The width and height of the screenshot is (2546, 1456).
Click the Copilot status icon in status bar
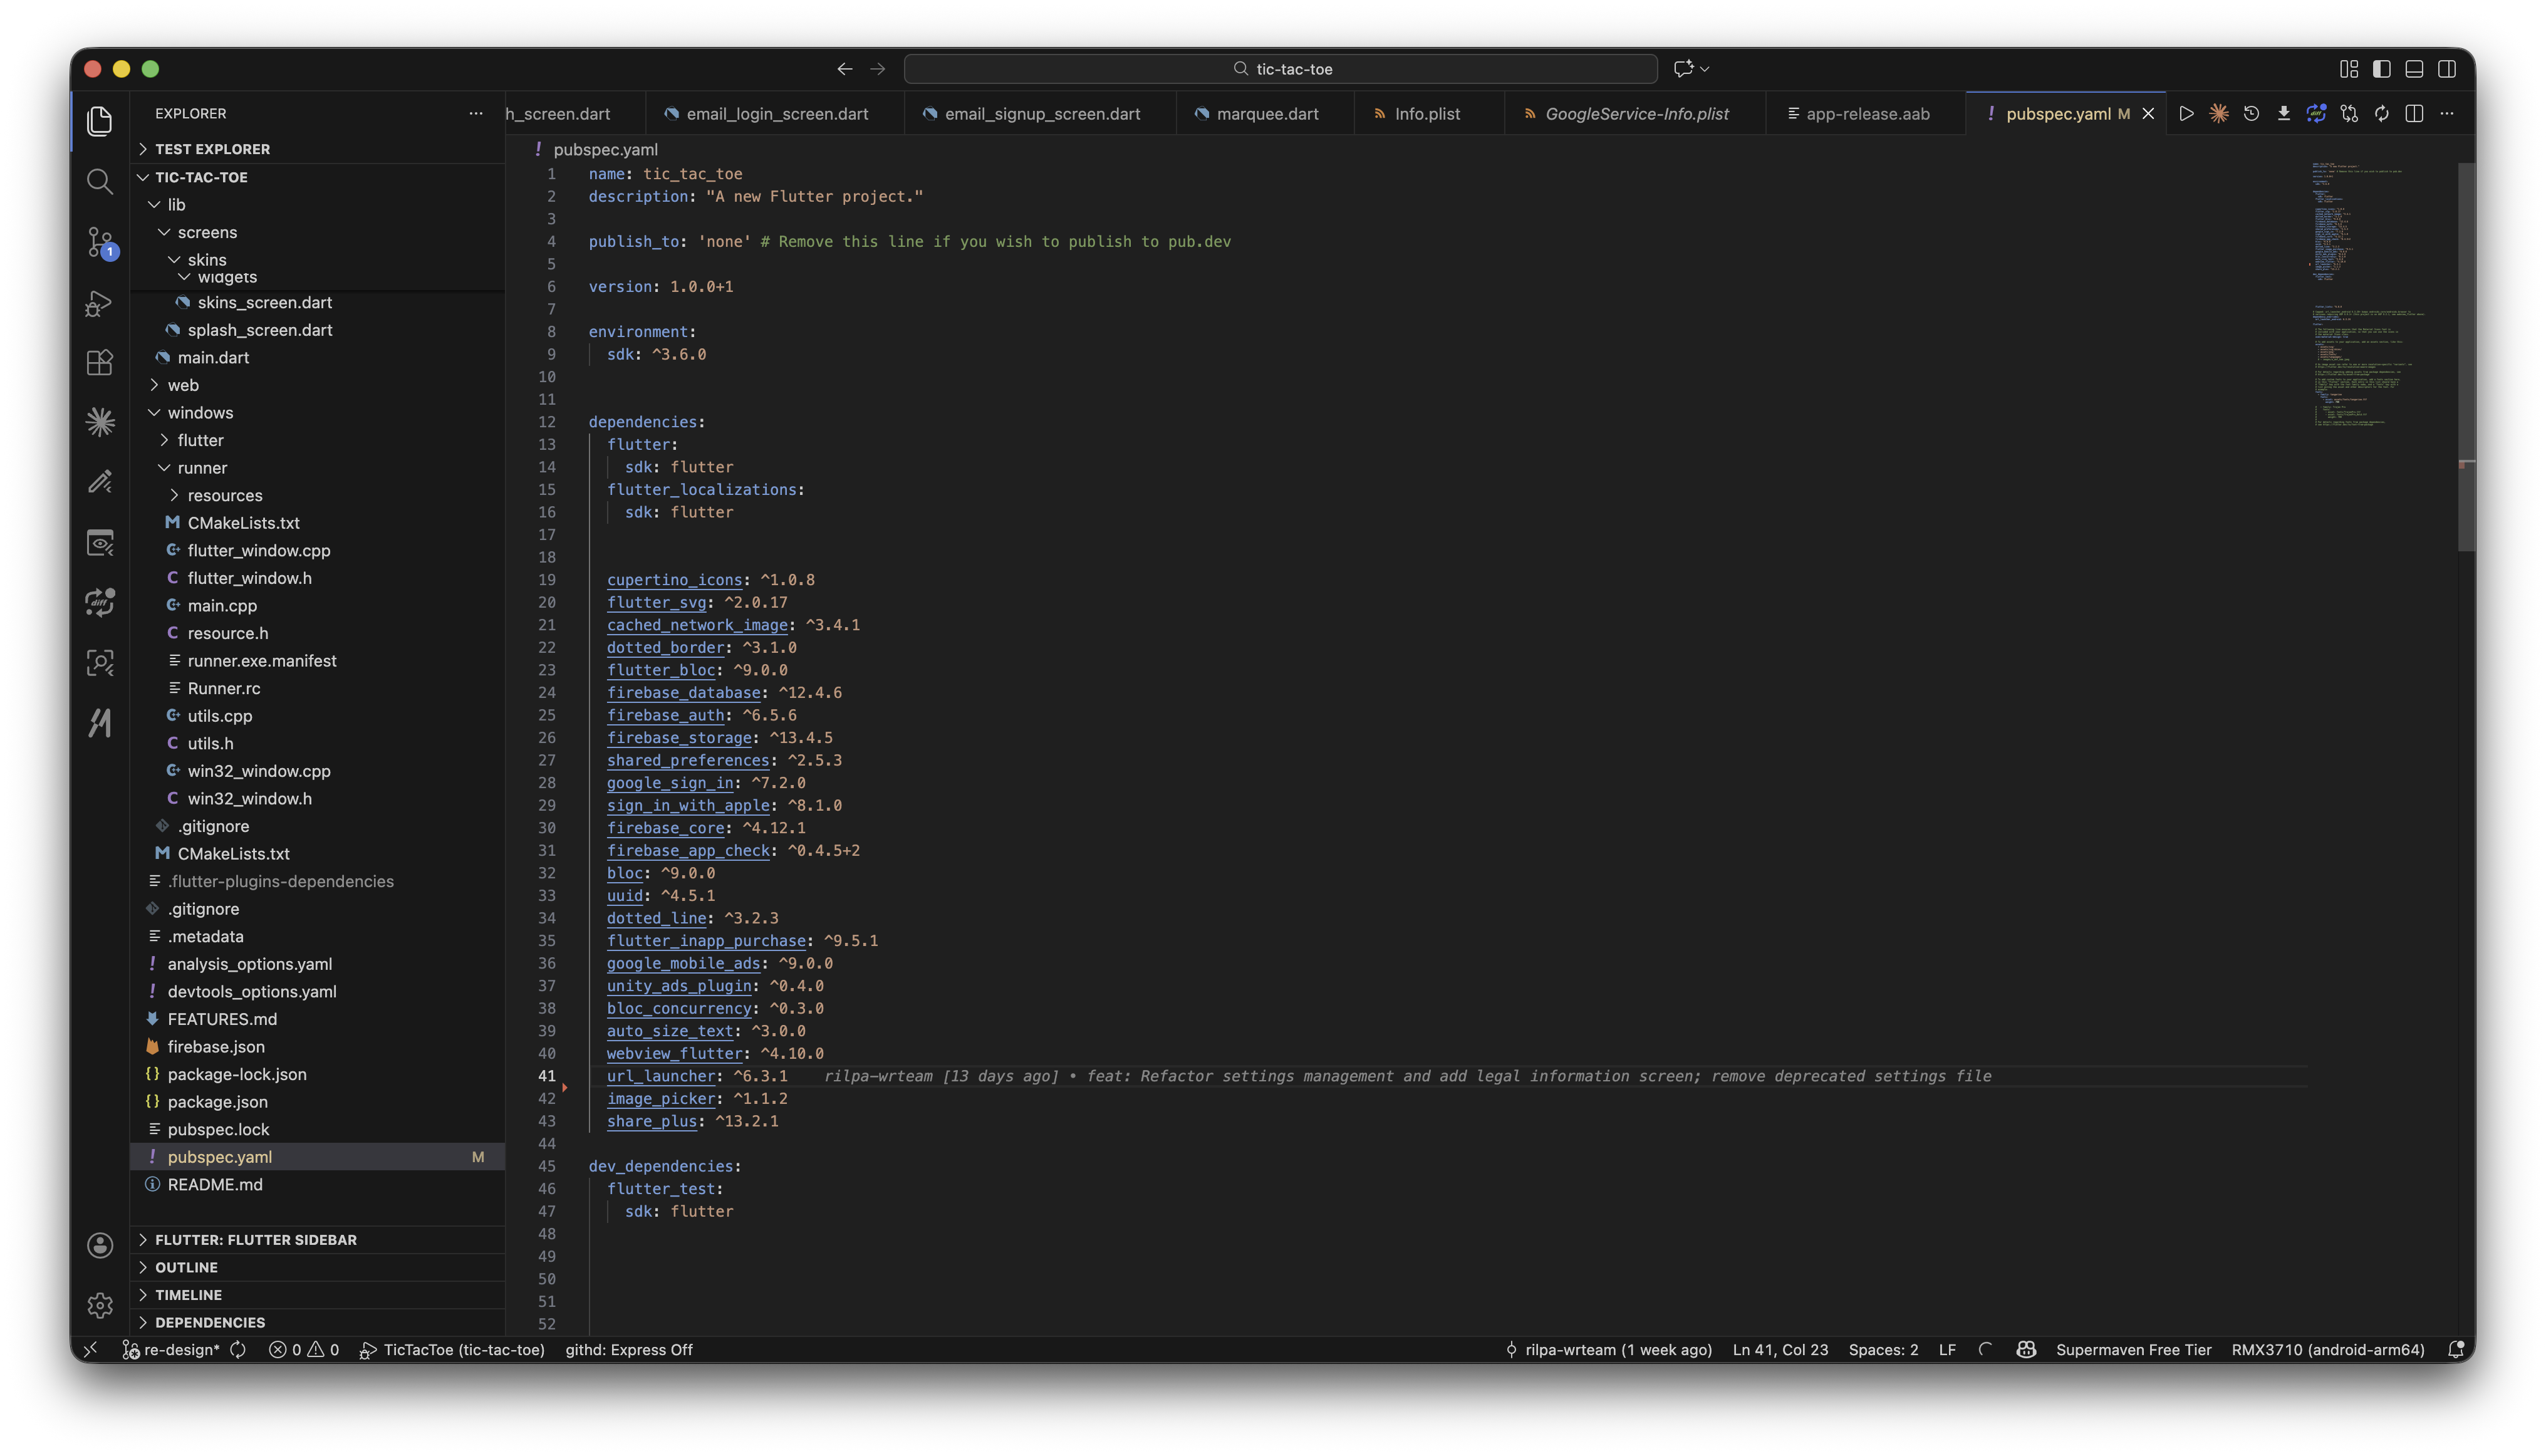pyautogui.click(x=2026, y=1350)
